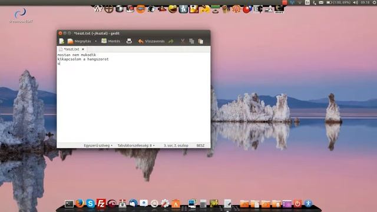Open Ubuntu Software Center in dock
Screen dimensions: 377x212
(176, 204)
